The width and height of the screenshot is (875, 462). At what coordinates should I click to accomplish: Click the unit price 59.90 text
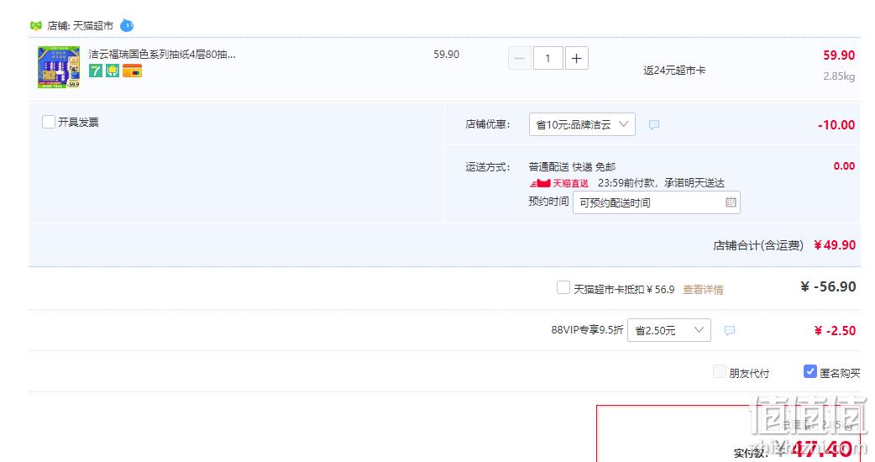click(x=447, y=55)
